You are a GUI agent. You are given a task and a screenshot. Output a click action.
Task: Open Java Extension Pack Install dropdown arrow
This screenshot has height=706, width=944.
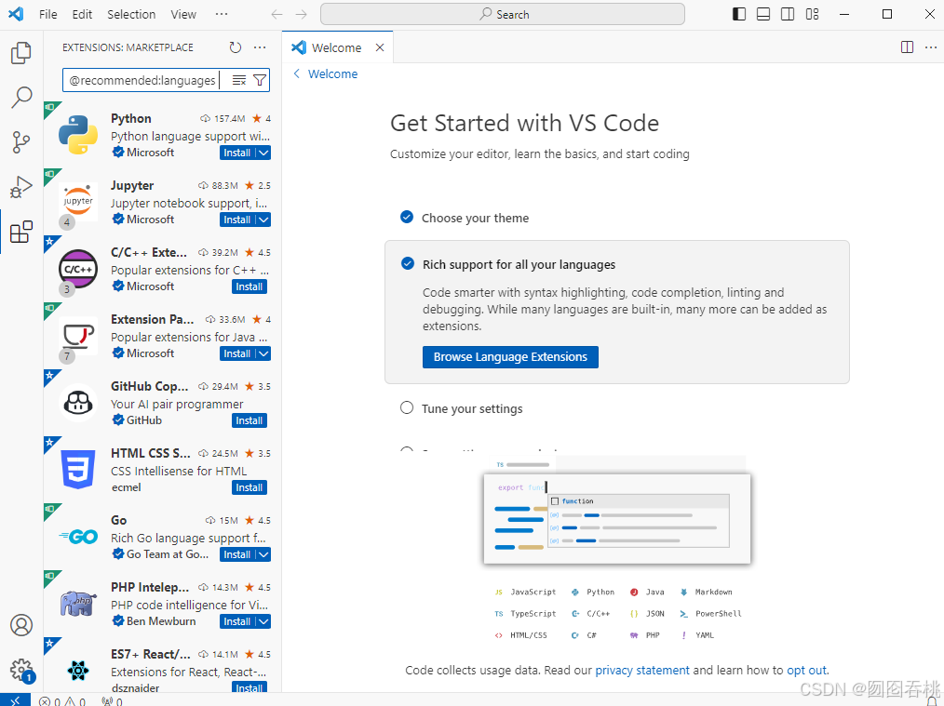(x=263, y=353)
